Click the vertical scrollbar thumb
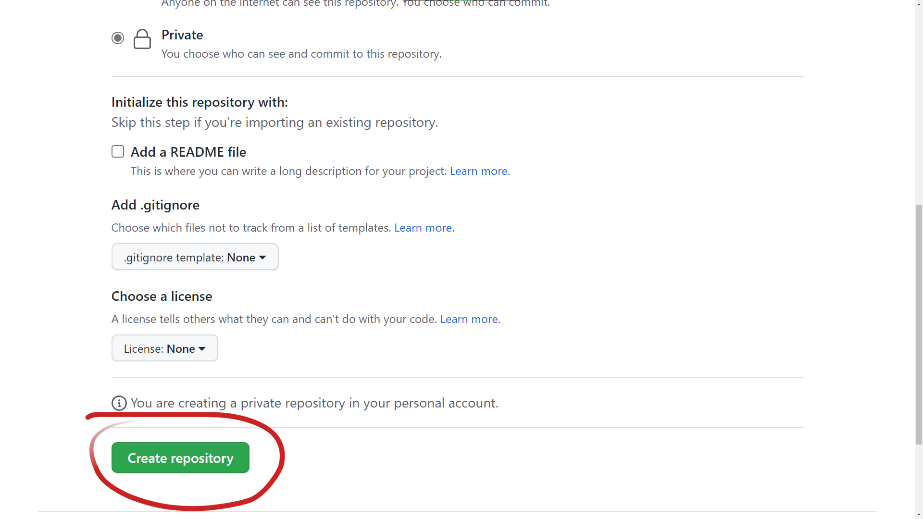This screenshot has height=519, width=923. click(919, 324)
